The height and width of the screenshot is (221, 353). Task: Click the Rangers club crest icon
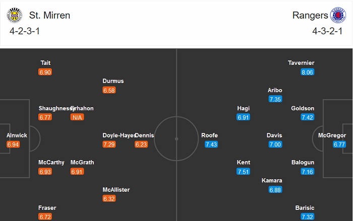337,16
